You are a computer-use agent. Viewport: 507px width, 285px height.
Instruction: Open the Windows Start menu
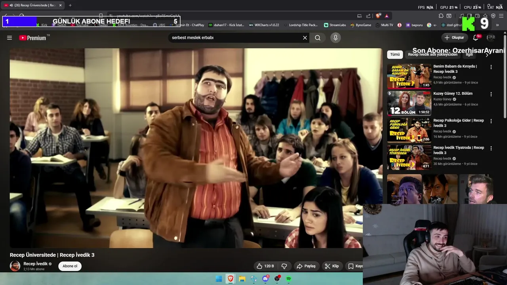[x=219, y=279]
